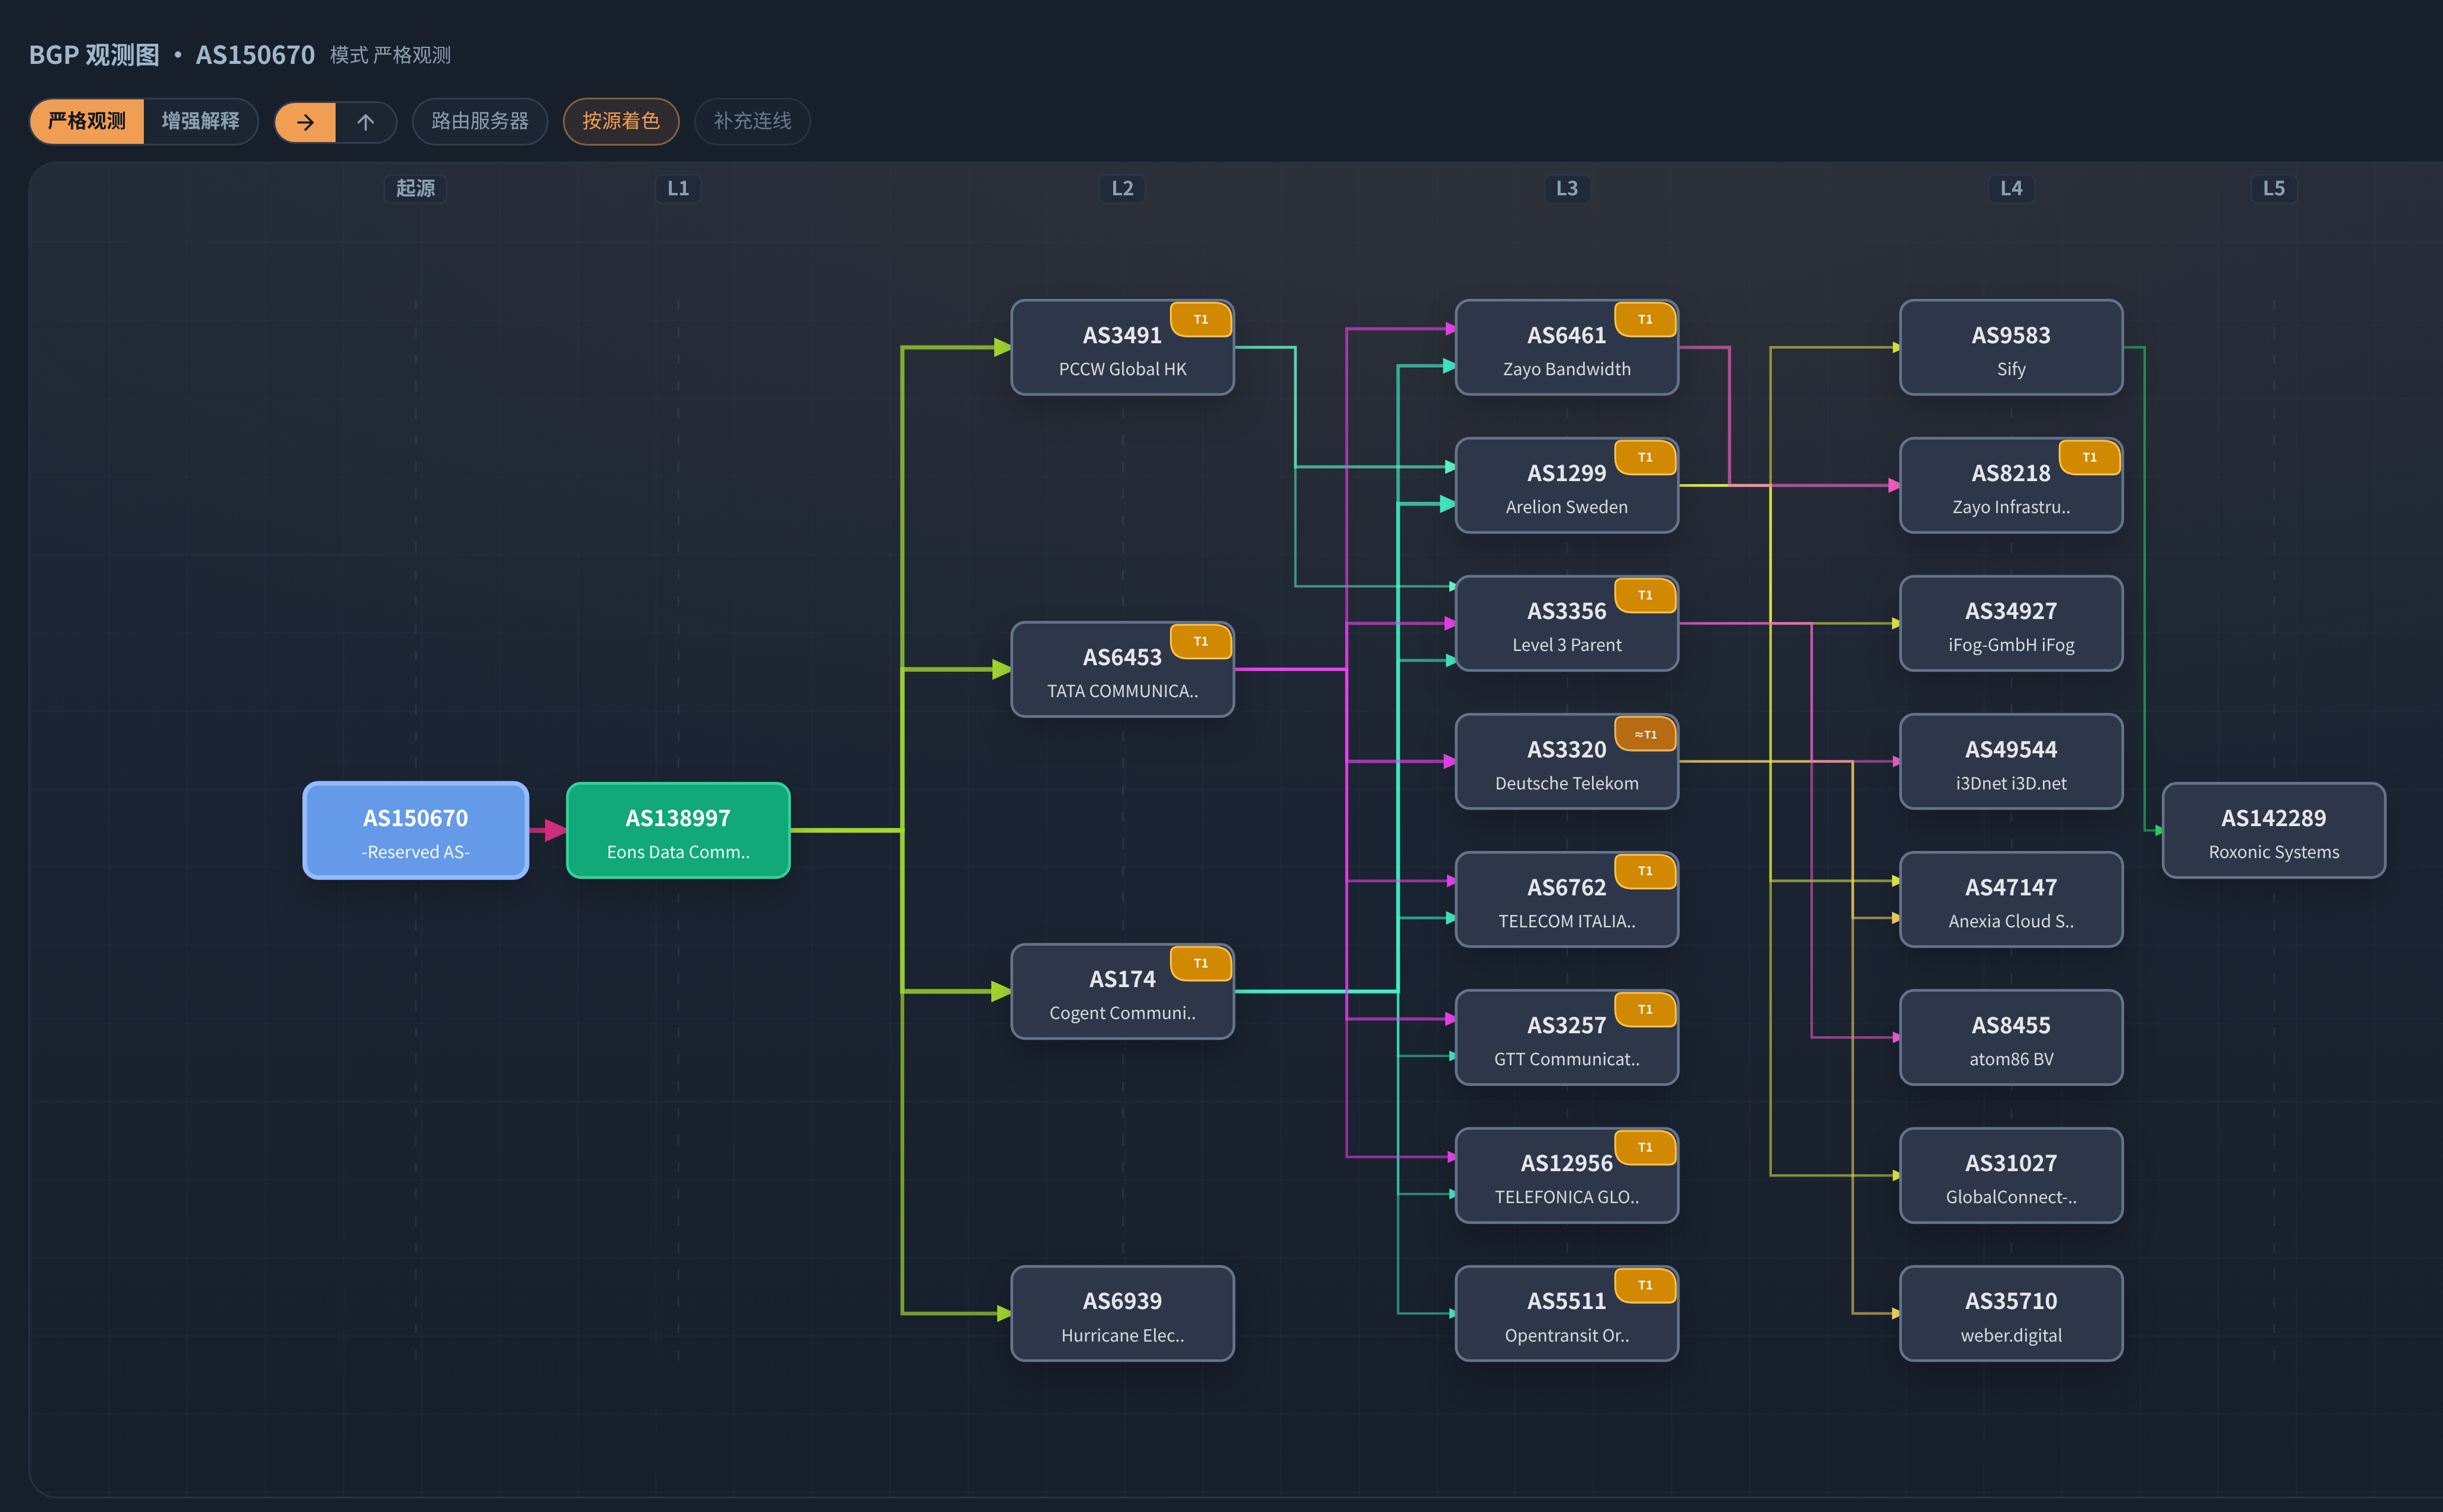Image resolution: width=2443 pixels, height=1512 pixels.
Task: Click the L5 column label
Action: [x=2273, y=188]
